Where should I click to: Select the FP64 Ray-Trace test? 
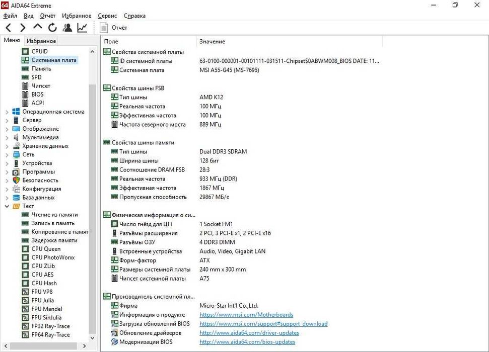click(x=50, y=335)
